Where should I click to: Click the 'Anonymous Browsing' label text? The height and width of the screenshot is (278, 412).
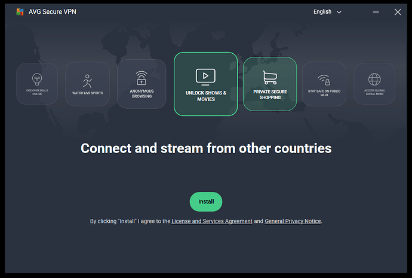click(141, 93)
